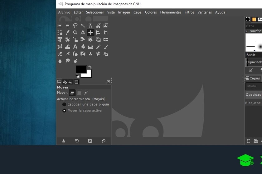Screen dimensions: 262x174
Task: Choose the Text tool
Action: [75, 47]
